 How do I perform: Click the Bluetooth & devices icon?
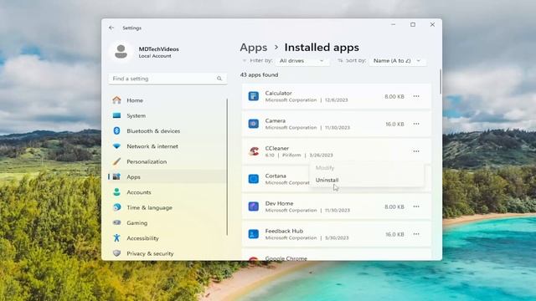click(x=116, y=130)
